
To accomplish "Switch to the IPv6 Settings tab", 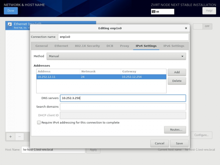I will pyautogui.click(x=174, y=46).
